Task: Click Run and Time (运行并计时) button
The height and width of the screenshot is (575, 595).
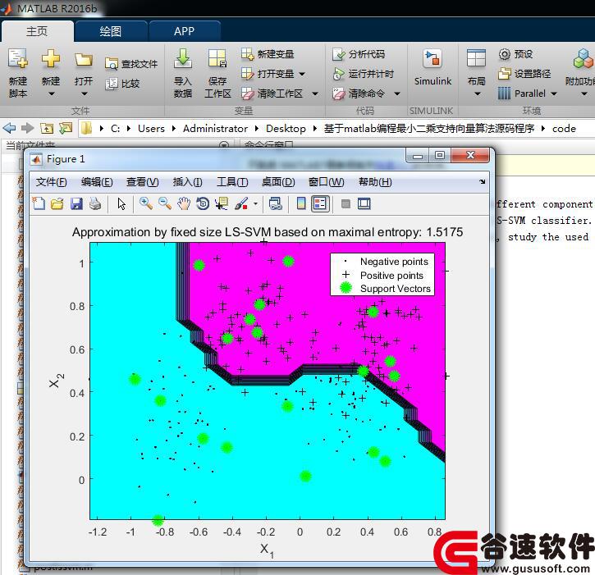Action: pos(363,74)
